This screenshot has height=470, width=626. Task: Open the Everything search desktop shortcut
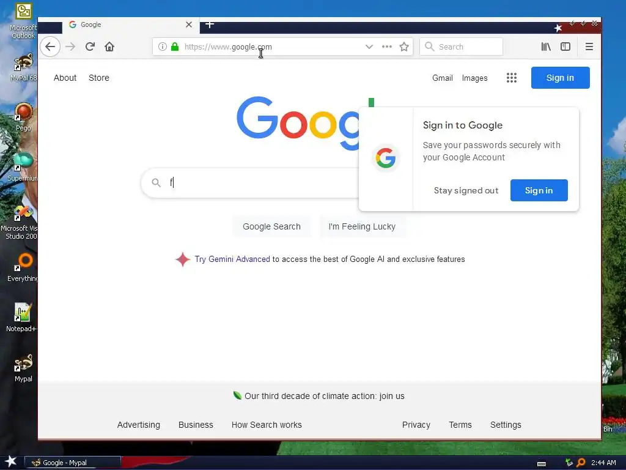coord(23,267)
